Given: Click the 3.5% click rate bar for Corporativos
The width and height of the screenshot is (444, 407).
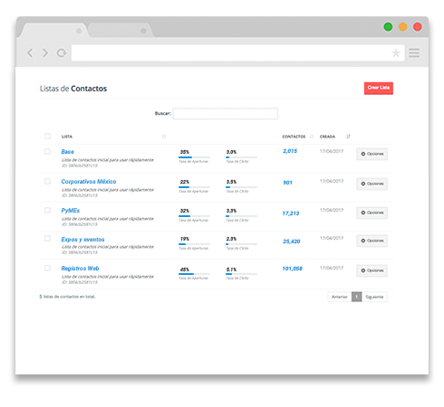Looking at the screenshot, I should pyautogui.click(x=241, y=187).
